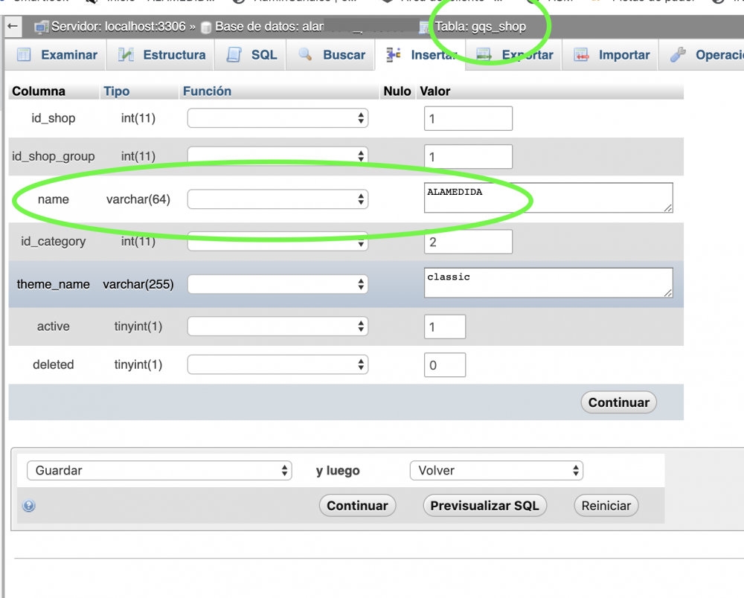Click the Tabla gqs_shop breadcrumb link

[480, 27]
